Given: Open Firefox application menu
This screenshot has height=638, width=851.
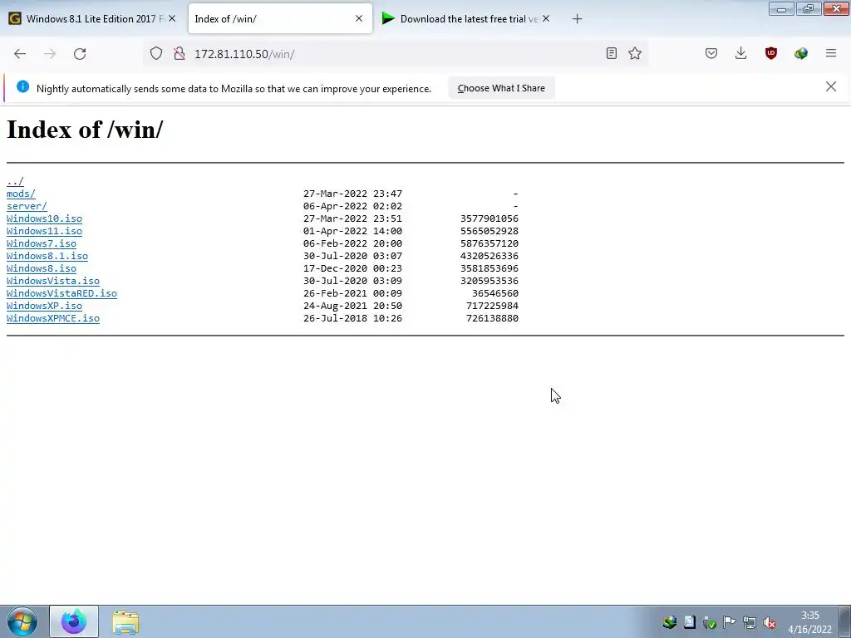Looking at the screenshot, I should pos(831,53).
